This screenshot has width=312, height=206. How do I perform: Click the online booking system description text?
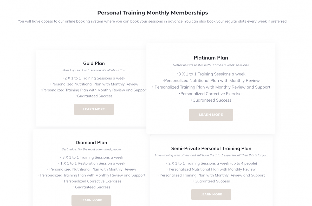[x=153, y=21]
